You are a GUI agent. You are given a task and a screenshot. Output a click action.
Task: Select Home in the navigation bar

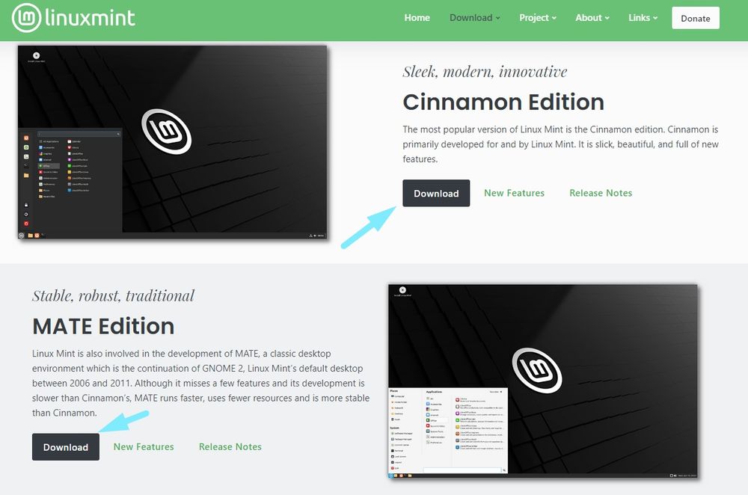(x=417, y=17)
